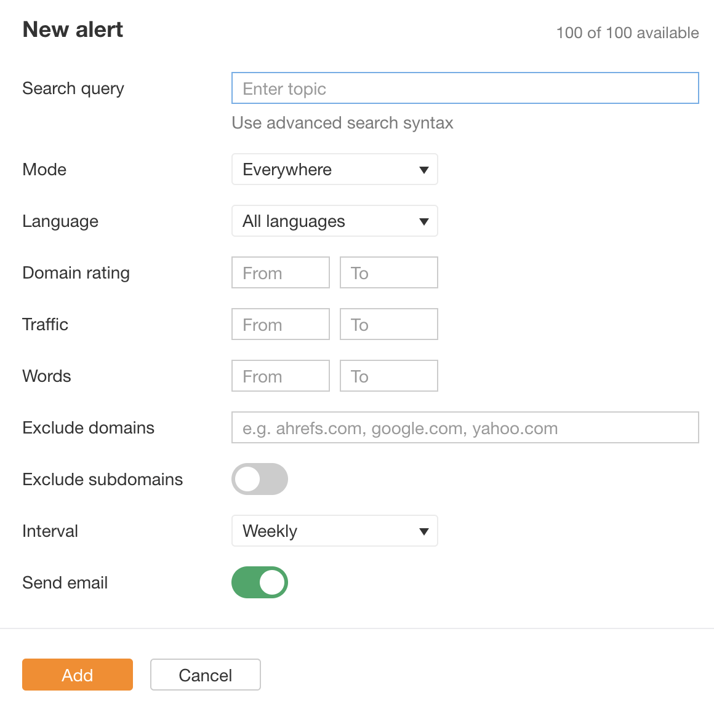Click the Traffic From input box
The height and width of the screenshot is (701, 714).
[280, 324]
